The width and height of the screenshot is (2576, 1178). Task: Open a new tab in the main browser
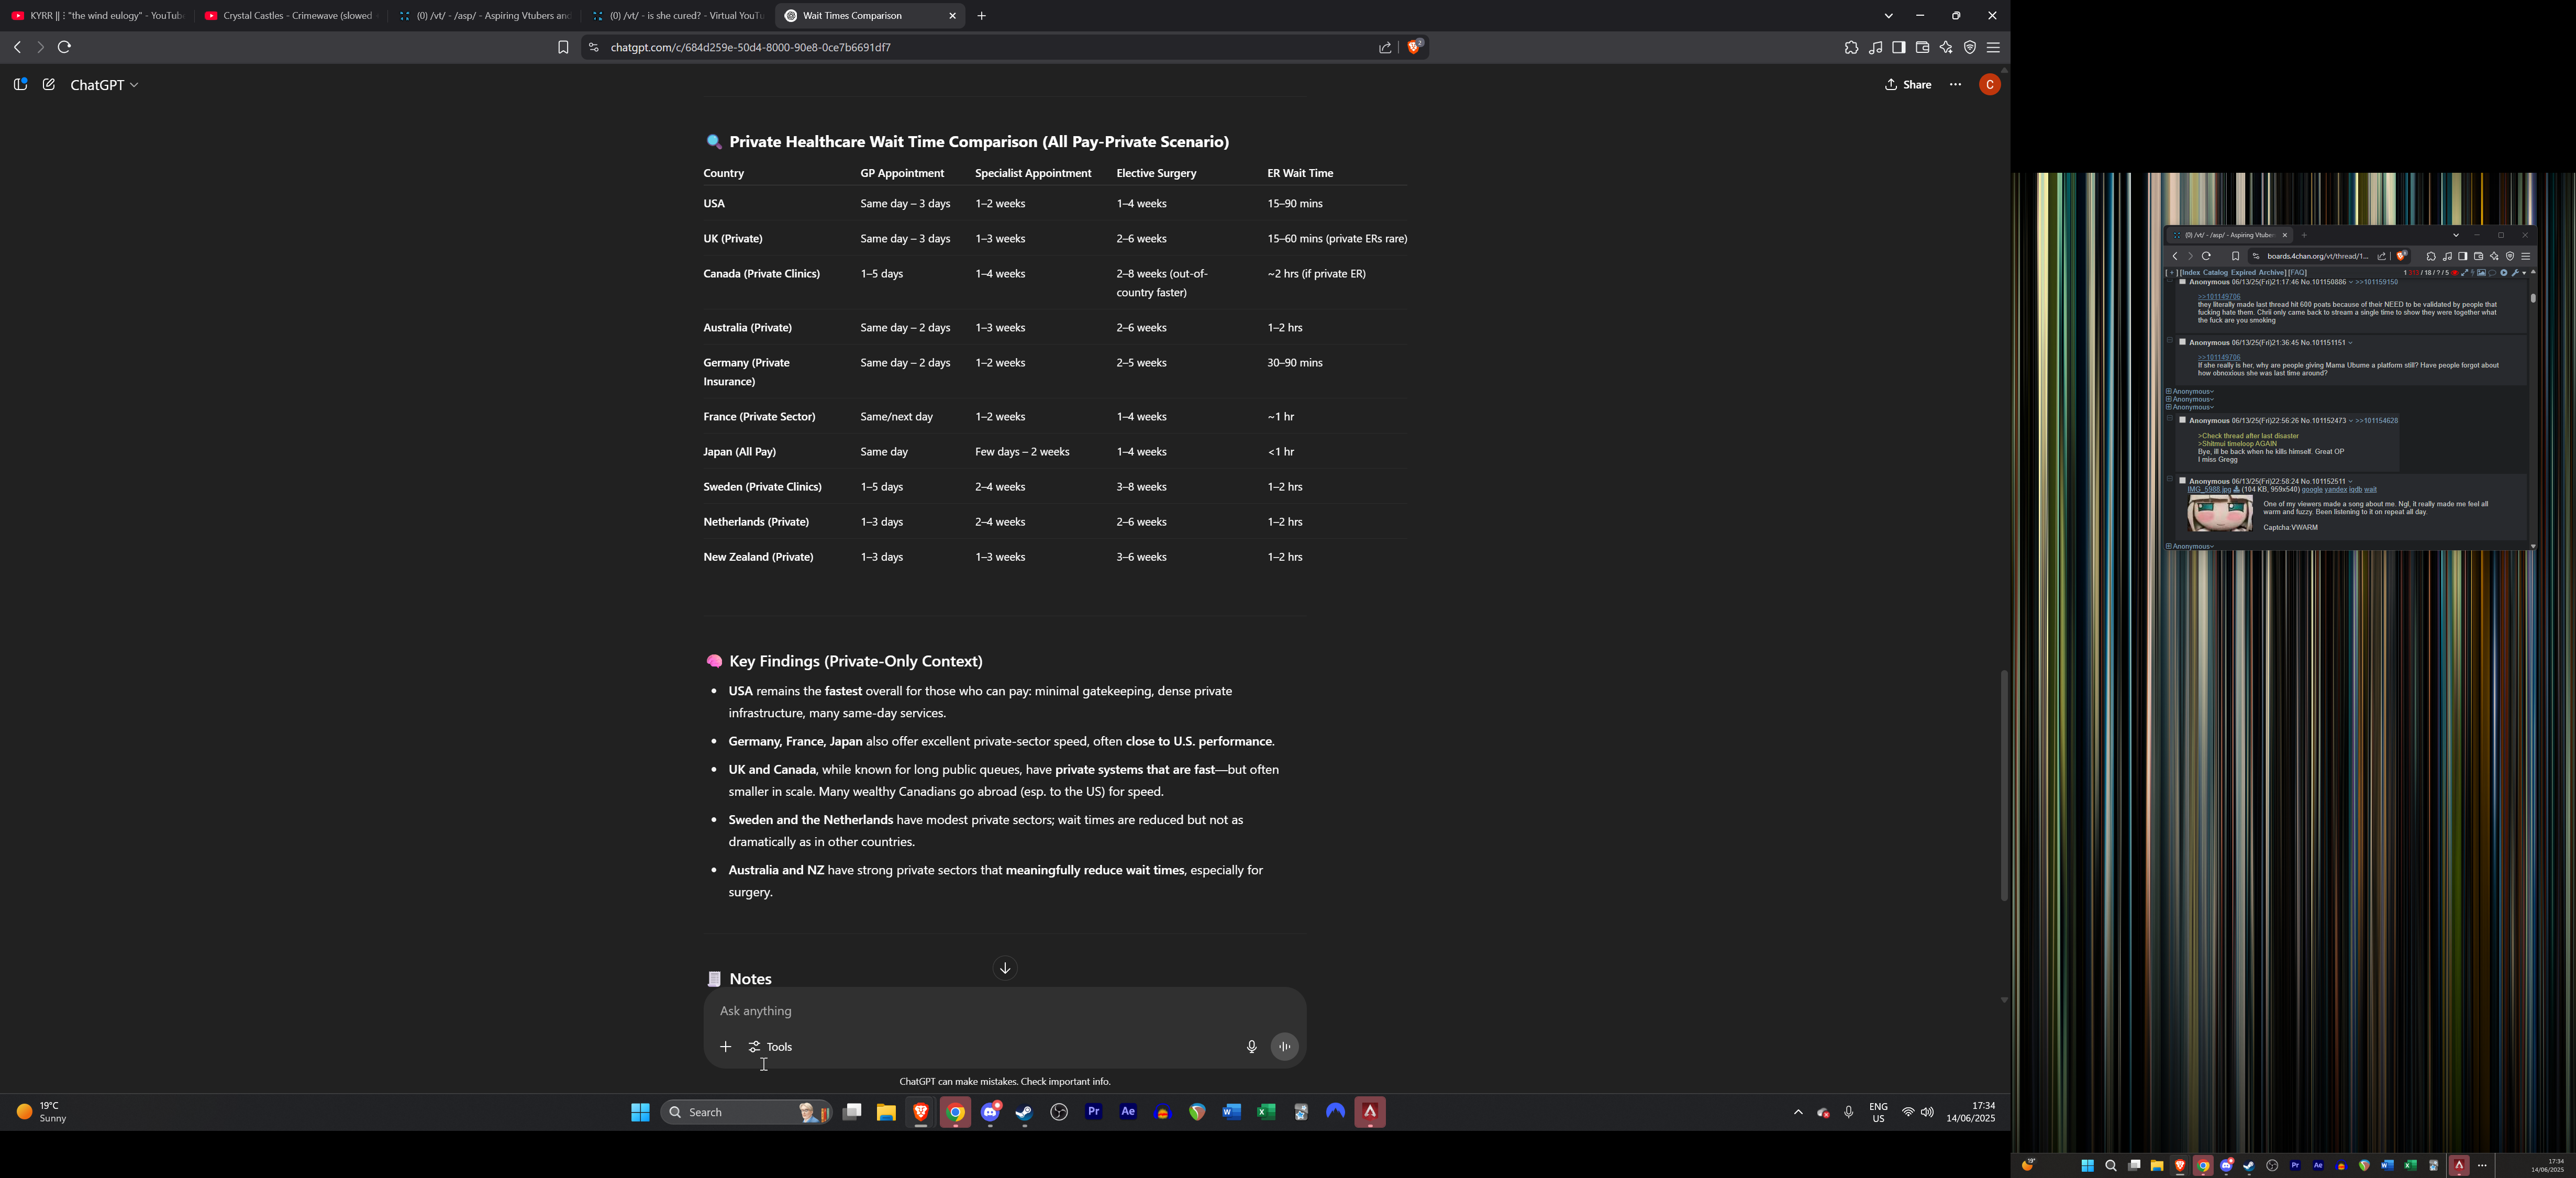982,16
